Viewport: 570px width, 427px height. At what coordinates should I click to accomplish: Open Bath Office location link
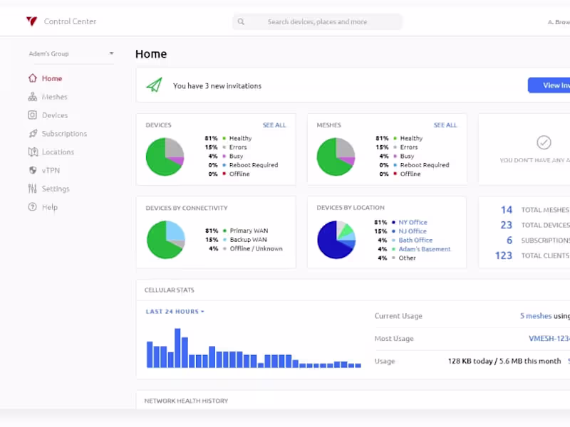pyautogui.click(x=415, y=240)
